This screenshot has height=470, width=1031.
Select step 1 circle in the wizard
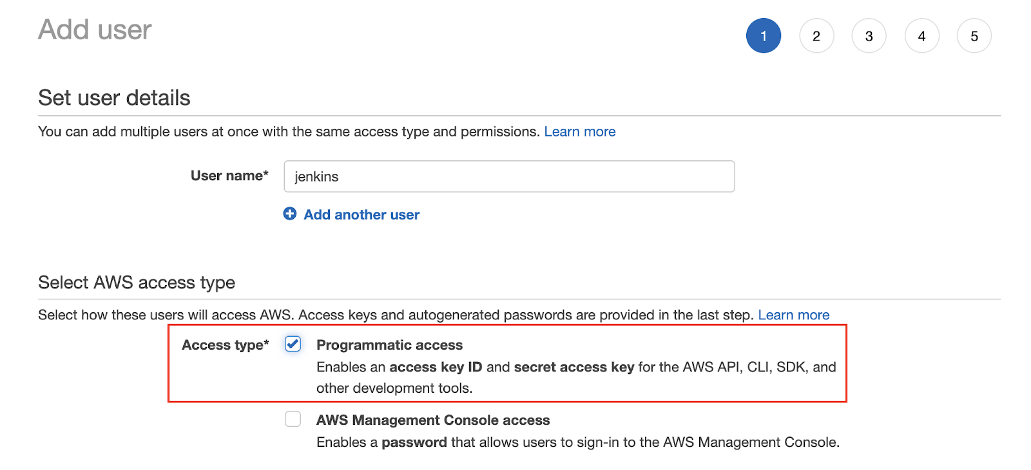point(764,36)
